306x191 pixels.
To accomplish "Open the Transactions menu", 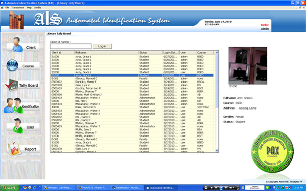I will 18,8.
